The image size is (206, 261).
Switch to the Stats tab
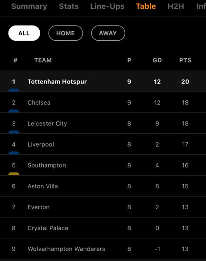pyautogui.click(x=69, y=7)
